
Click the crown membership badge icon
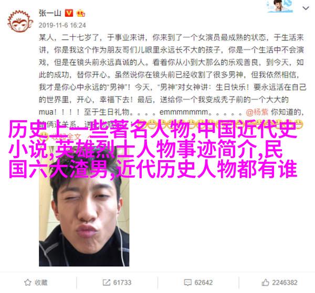point(80,14)
